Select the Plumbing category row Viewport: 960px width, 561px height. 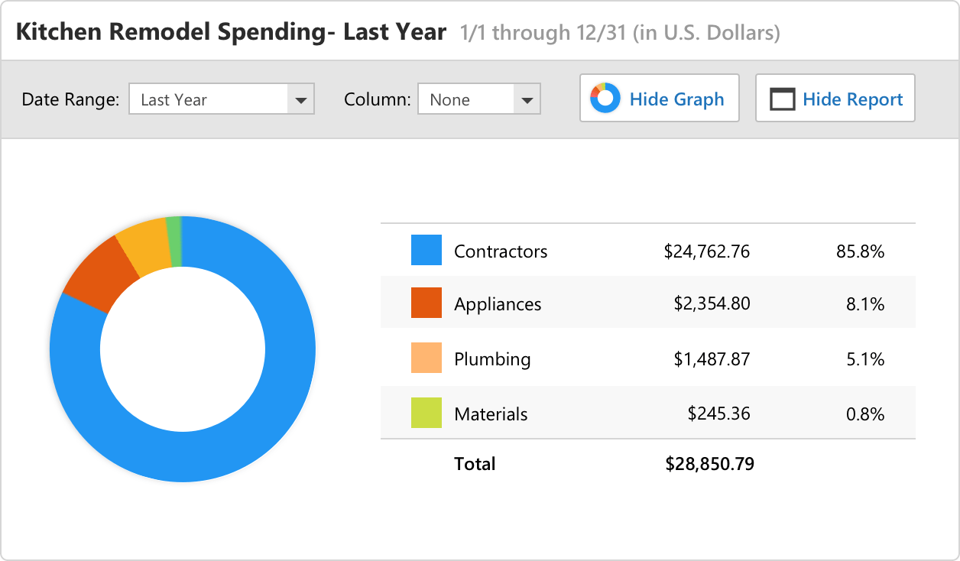pos(492,358)
